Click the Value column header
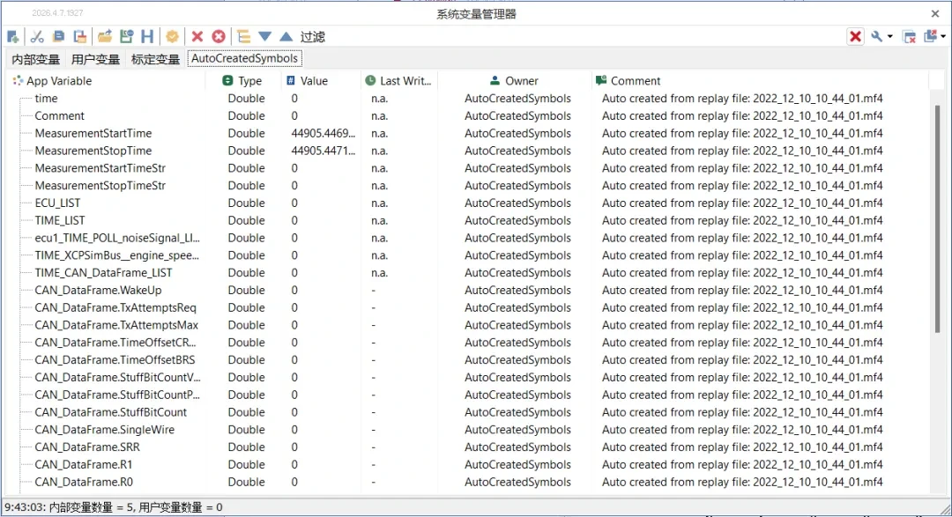This screenshot has height=517, width=952. (x=314, y=81)
